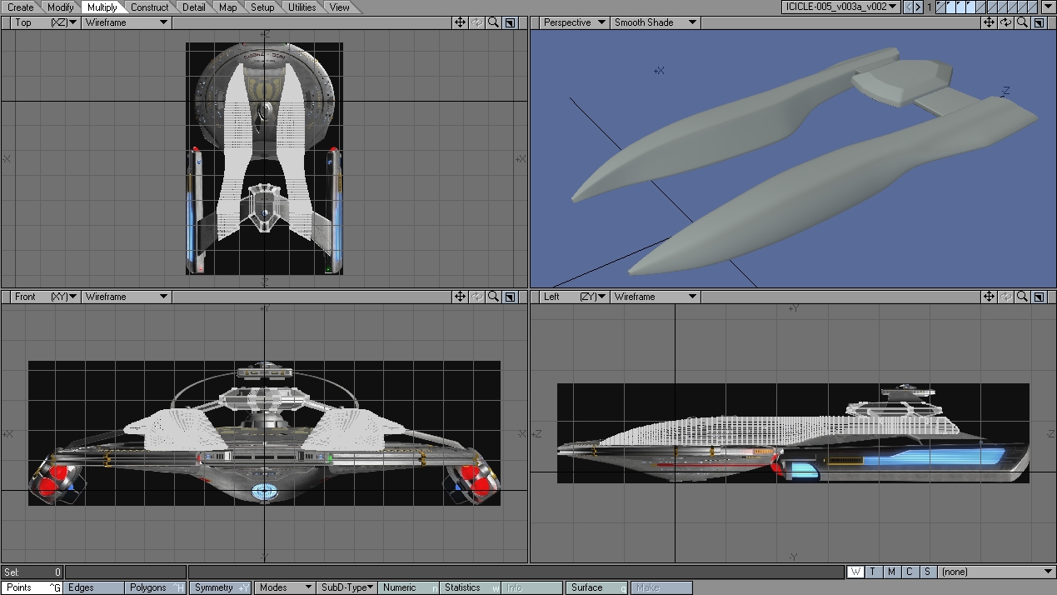
Task: Open the Modes dropdown
Action: [284, 587]
